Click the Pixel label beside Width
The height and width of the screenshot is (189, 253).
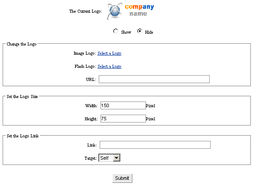[150, 106]
